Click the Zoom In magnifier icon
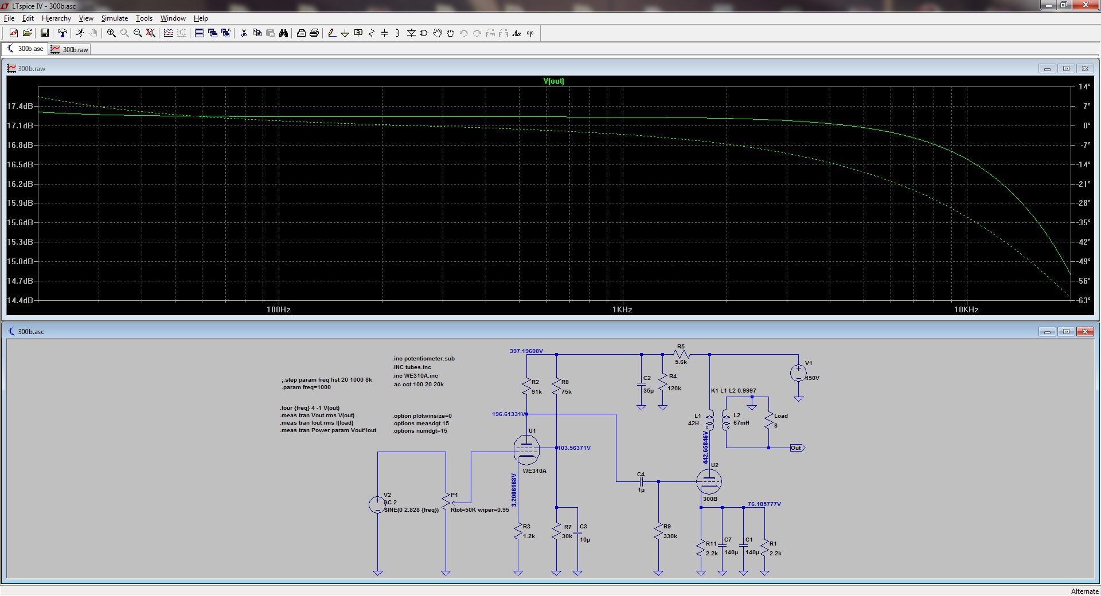The image size is (1101, 596). (111, 33)
